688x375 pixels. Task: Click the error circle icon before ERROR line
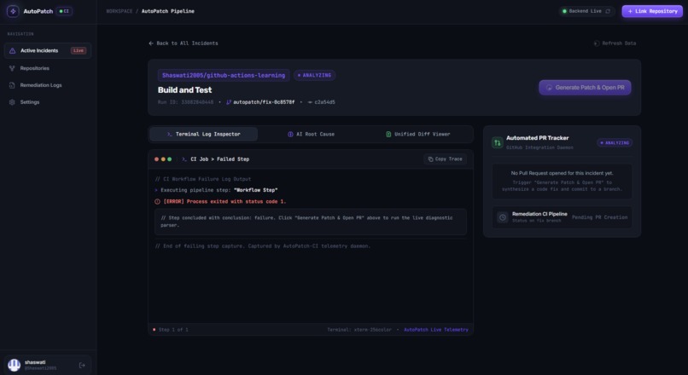[x=158, y=201]
